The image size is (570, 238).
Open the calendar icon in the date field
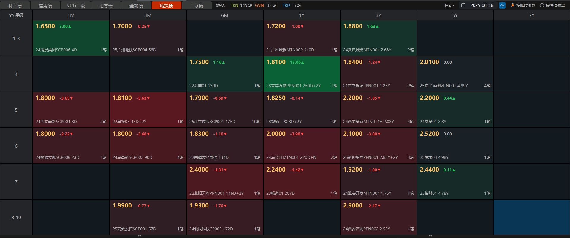[x=463, y=5]
